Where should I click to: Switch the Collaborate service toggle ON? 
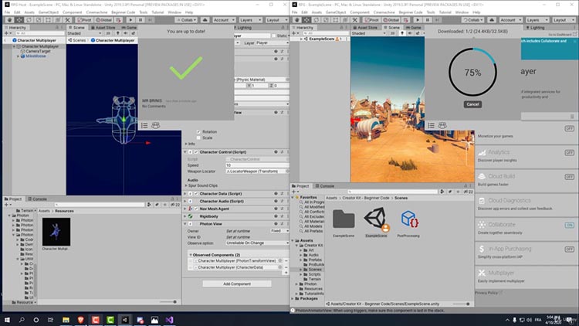click(x=570, y=225)
